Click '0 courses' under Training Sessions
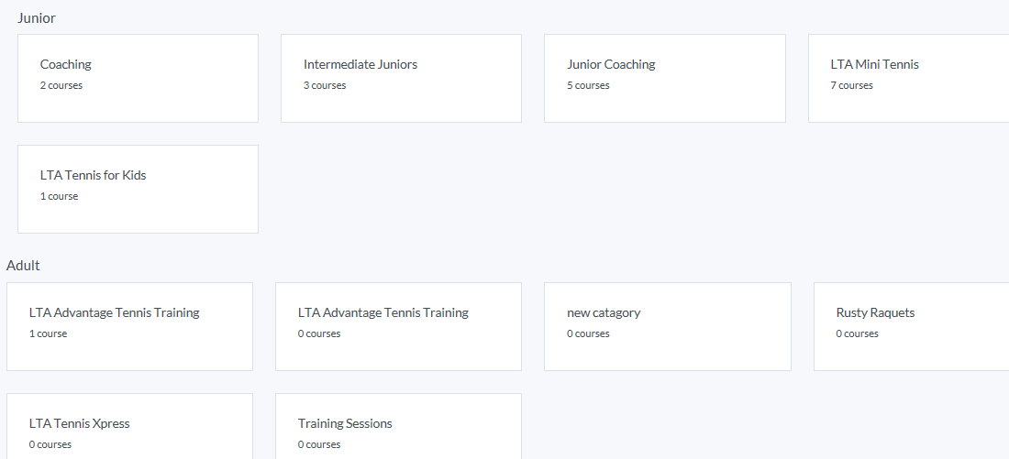This screenshot has height=459, width=1009. click(x=319, y=445)
